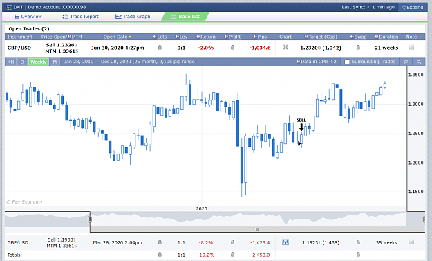Click the SELL marker on the chart
This screenshot has height=261, width=432.
point(301,124)
